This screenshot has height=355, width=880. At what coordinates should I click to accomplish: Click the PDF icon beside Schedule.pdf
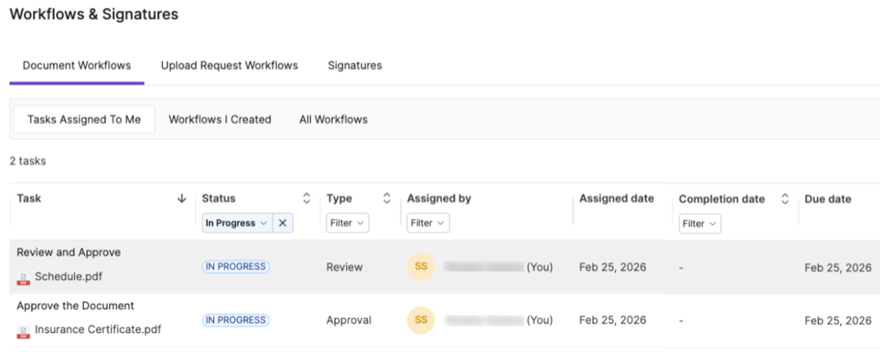[x=24, y=278]
